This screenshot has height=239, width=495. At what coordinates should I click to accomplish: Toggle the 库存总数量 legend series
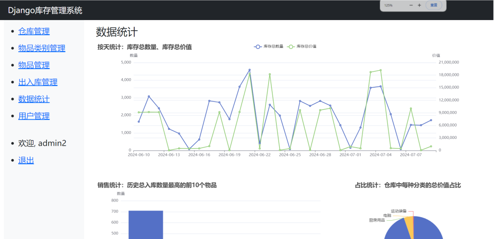pos(268,47)
